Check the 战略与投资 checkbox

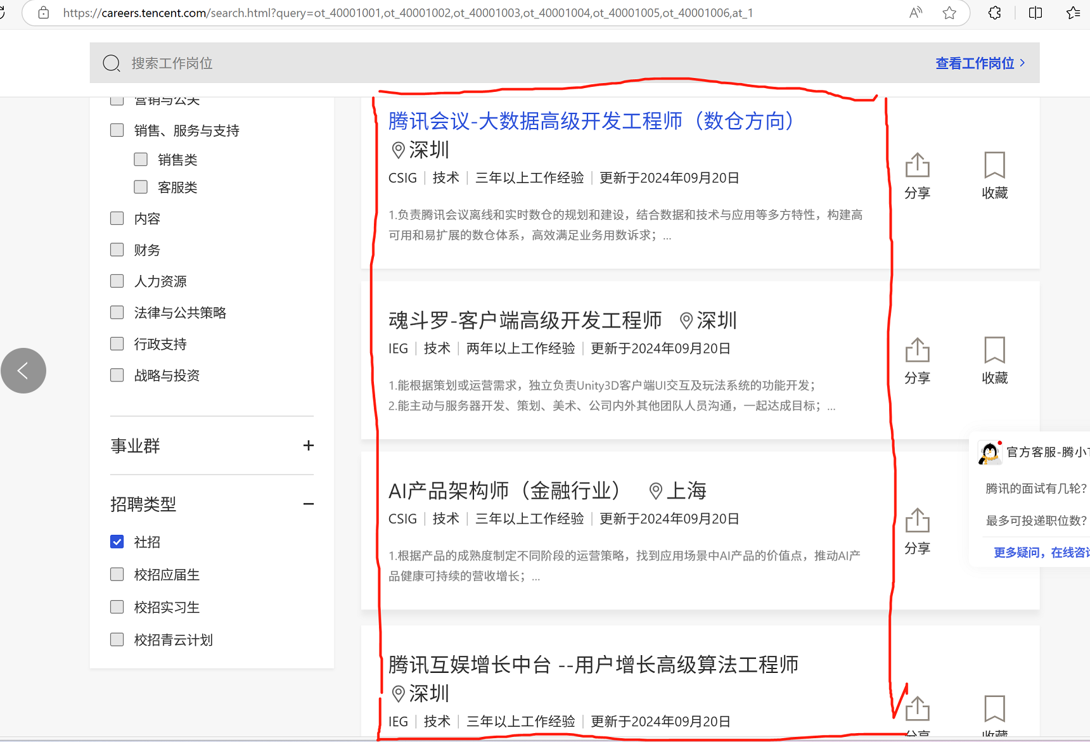(x=117, y=375)
